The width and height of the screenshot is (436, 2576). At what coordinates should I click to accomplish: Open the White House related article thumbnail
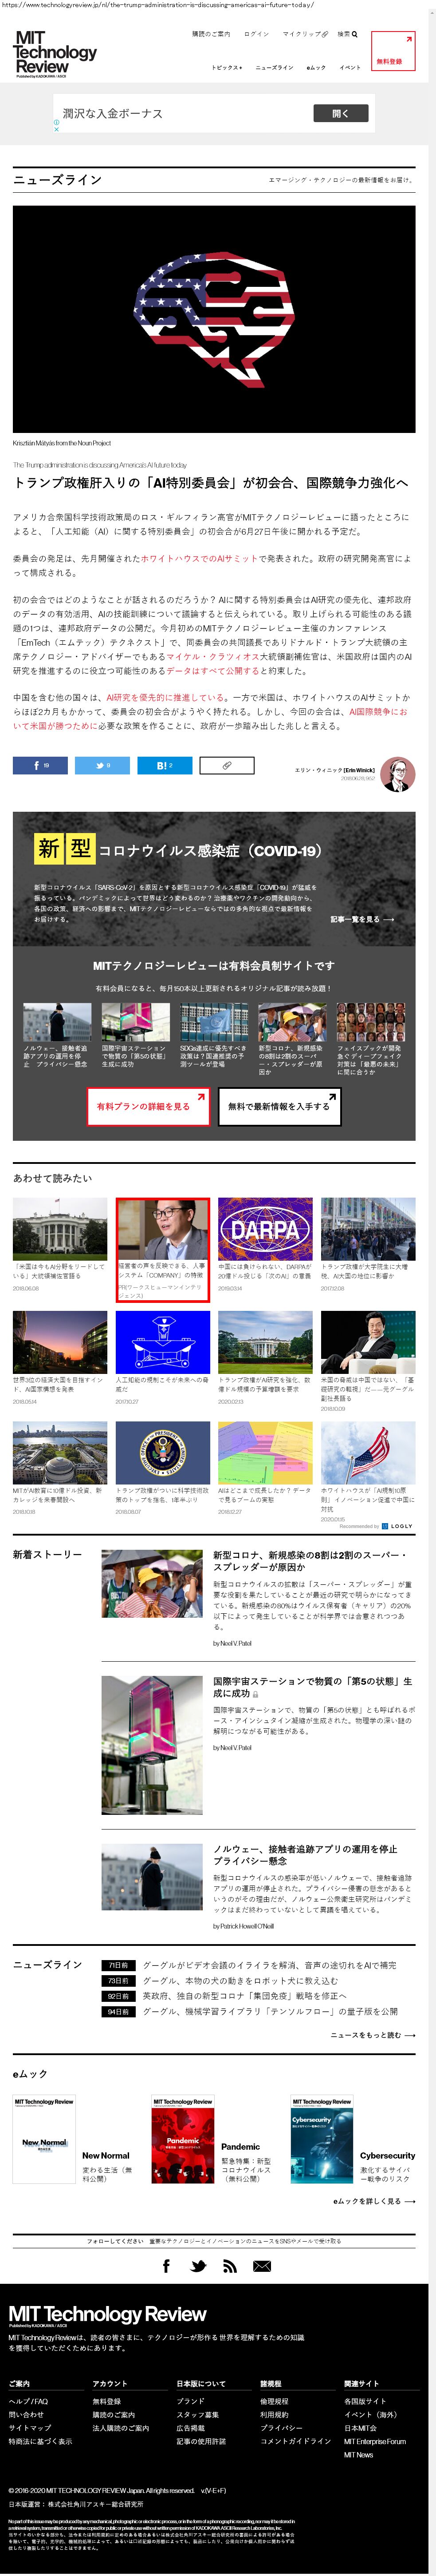(x=60, y=1229)
